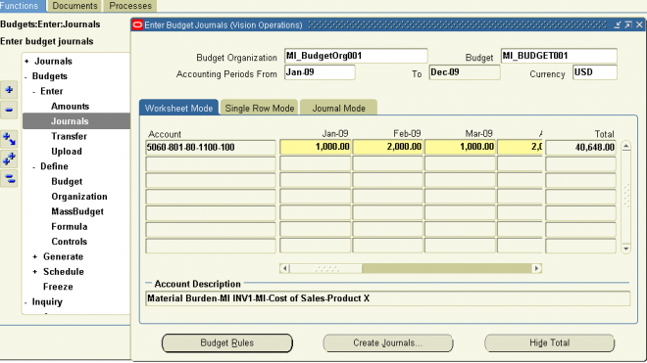The image size is (647, 363).
Task: Open the Documents tab
Action: [x=75, y=6]
